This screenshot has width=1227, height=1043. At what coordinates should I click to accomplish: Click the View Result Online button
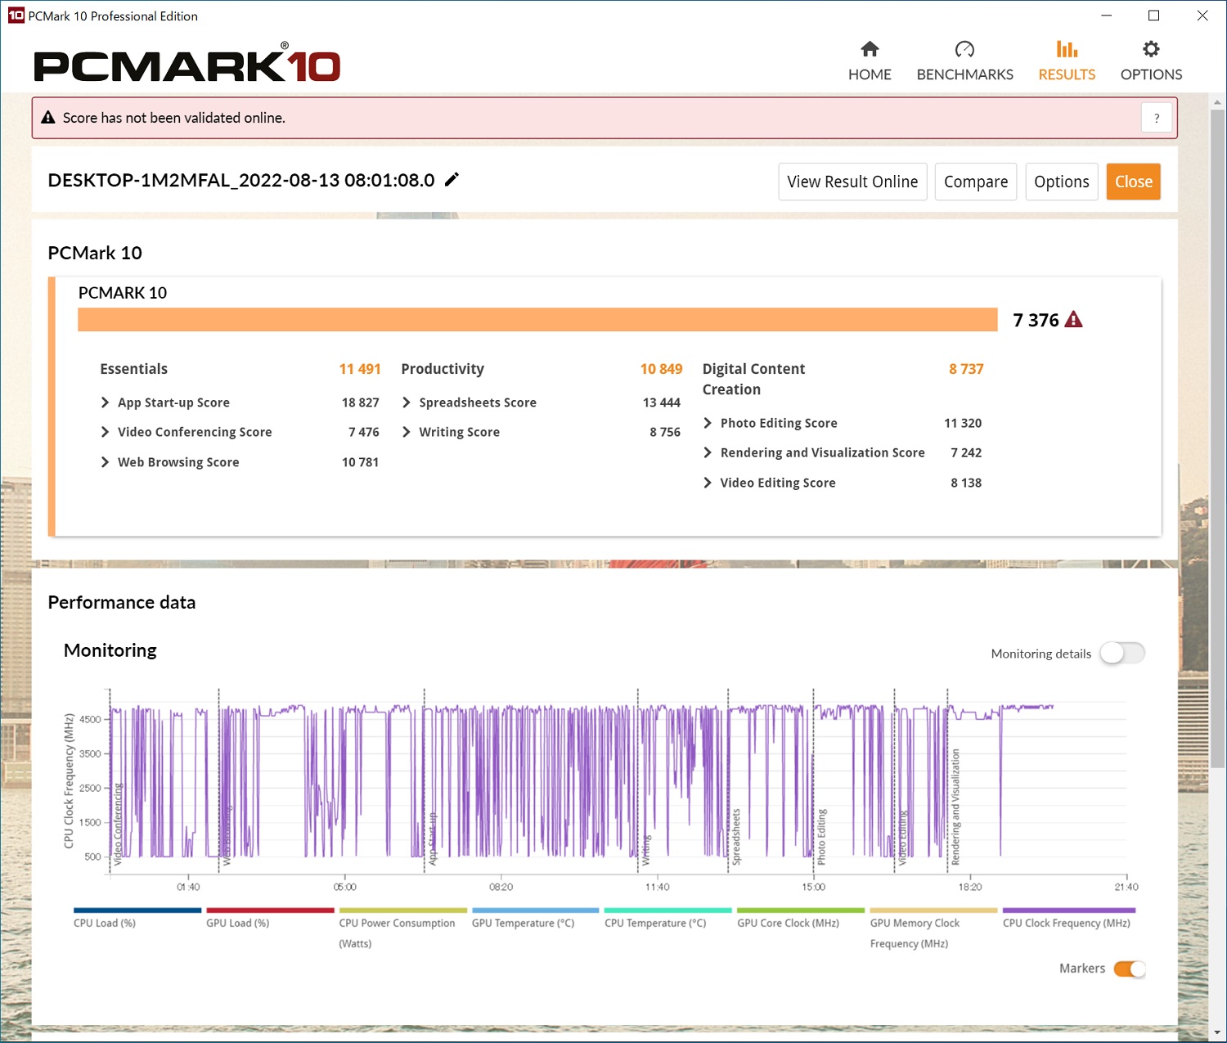852,182
